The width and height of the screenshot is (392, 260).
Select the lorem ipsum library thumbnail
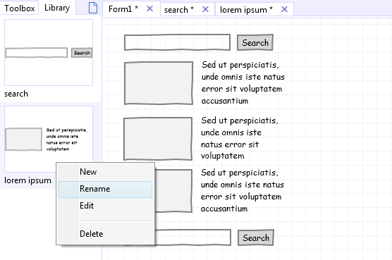point(49,139)
